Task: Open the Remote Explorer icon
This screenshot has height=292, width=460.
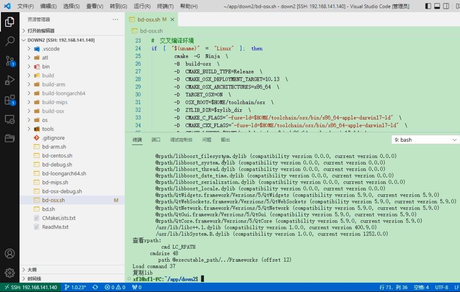Action: (x=10, y=119)
